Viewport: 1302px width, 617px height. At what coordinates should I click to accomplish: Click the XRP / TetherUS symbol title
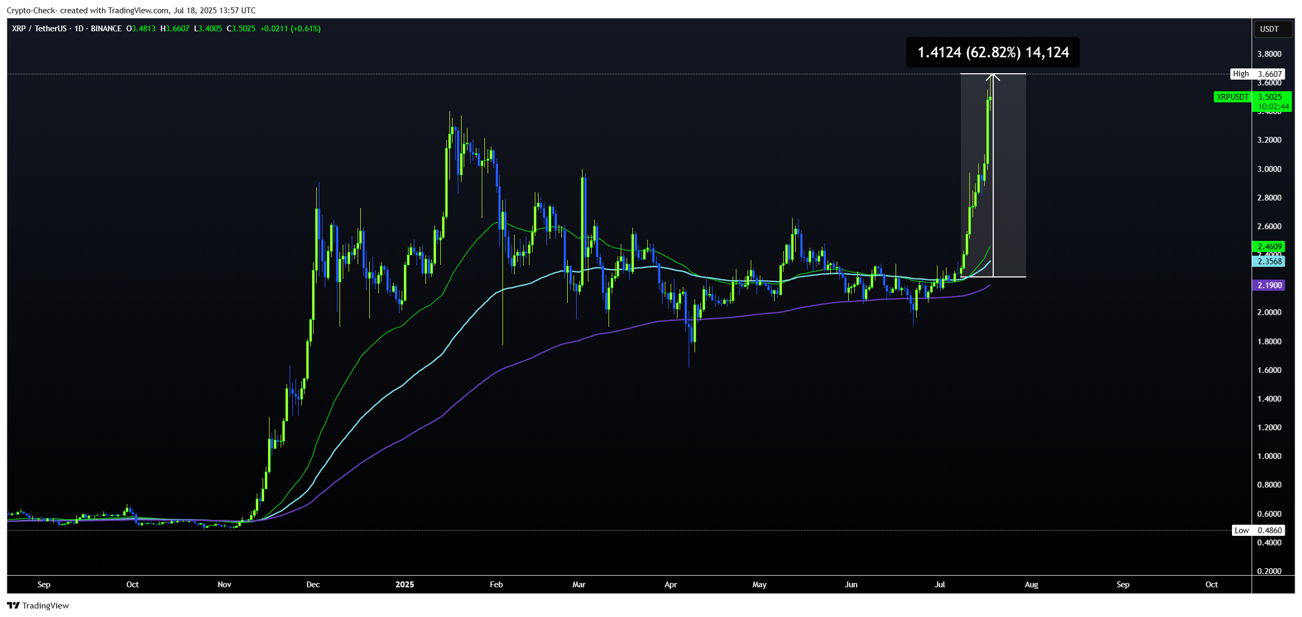coord(39,29)
